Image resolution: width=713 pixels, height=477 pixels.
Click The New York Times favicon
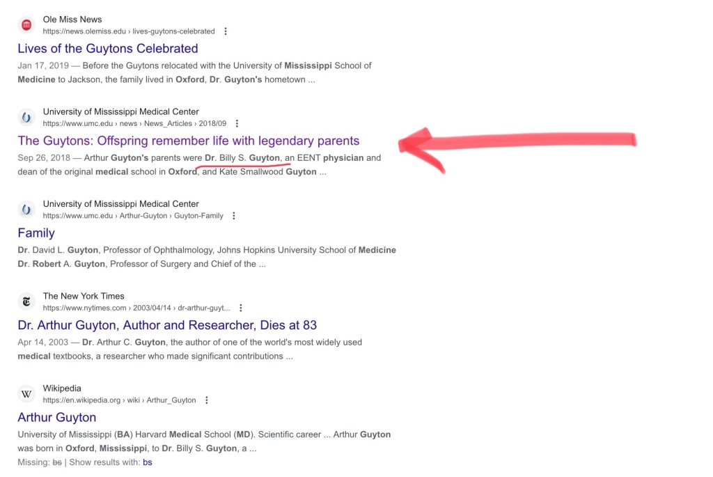pos(26,302)
